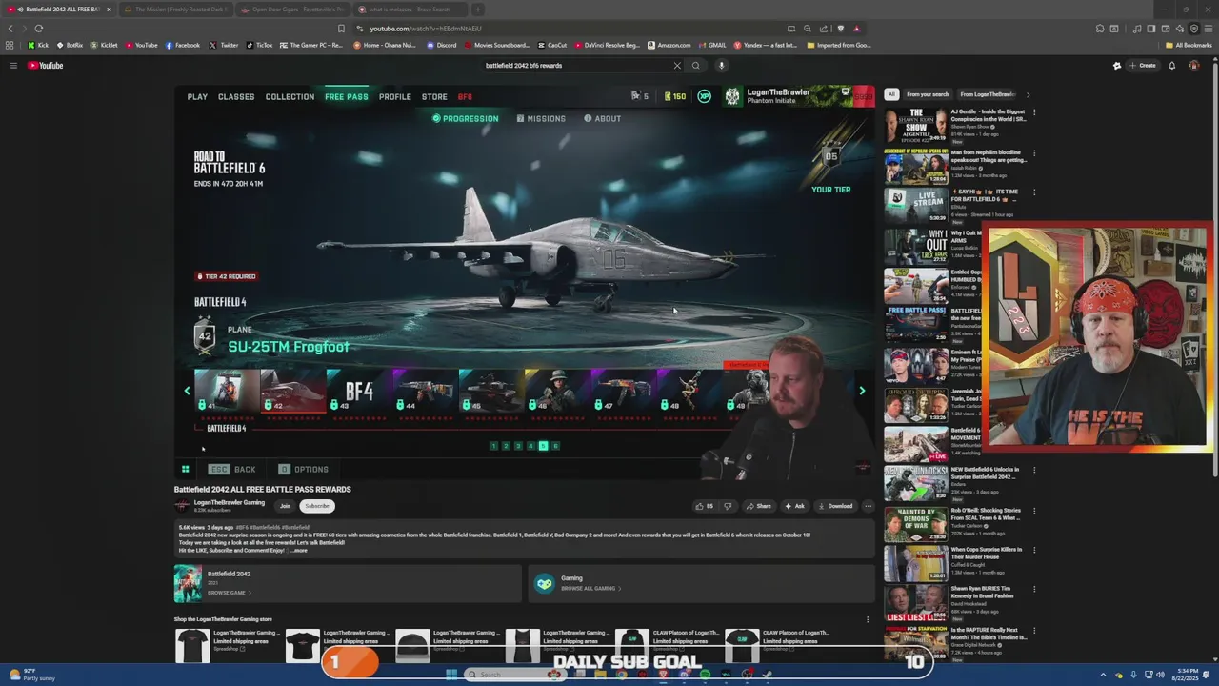Browse the Battlefield 2042 game card

[x=346, y=583]
